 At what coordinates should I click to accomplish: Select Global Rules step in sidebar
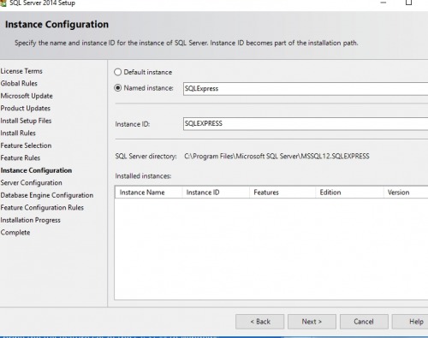pyautogui.click(x=19, y=83)
